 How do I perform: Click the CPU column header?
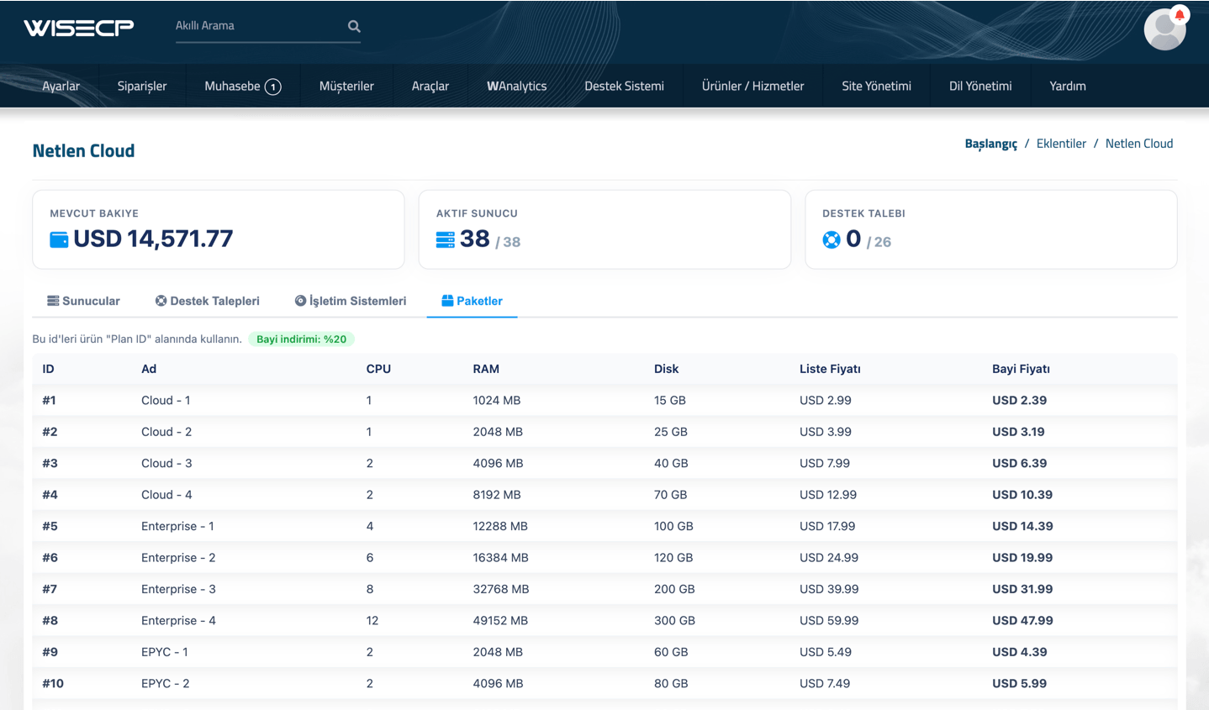point(378,369)
